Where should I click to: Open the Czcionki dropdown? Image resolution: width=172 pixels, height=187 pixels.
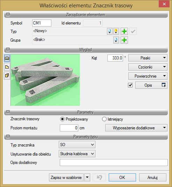[148, 67]
